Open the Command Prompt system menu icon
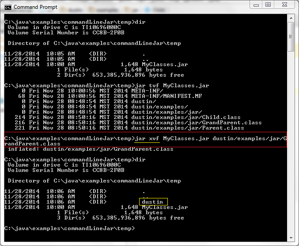Viewport: 299px width, 246px height. click(x=8, y=7)
